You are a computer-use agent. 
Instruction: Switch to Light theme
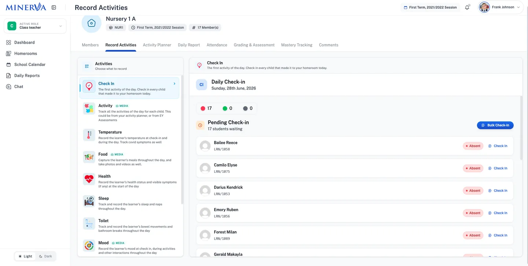tap(25, 256)
